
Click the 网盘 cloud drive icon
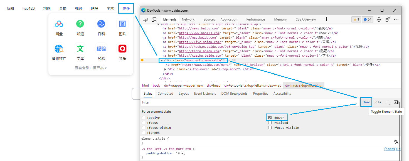click(59, 24)
